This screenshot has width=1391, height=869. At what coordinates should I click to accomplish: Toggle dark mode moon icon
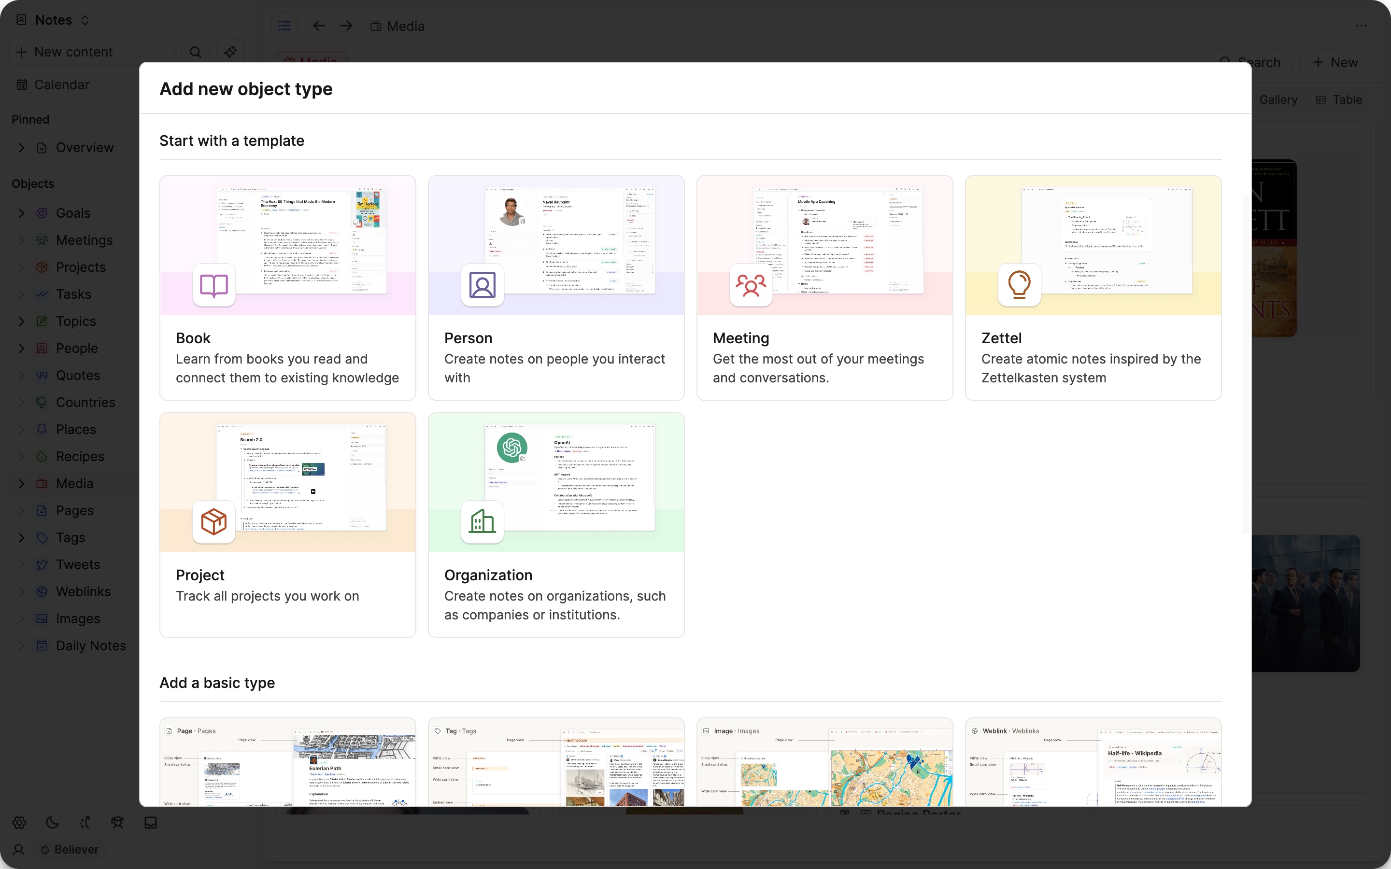point(52,823)
